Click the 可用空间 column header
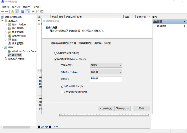This screenshot has height=133, width=187. click(x=142, y=17)
